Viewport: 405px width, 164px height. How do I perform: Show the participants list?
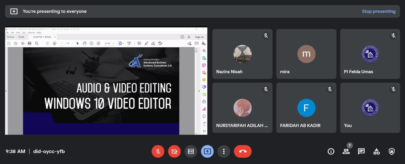tap(346, 151)
